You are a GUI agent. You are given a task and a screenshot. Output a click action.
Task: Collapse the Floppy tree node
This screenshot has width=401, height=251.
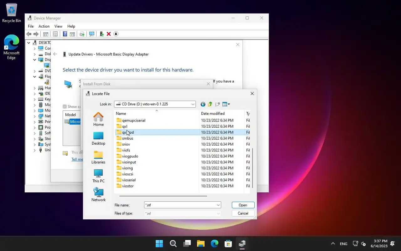click(x=35, y=77)
